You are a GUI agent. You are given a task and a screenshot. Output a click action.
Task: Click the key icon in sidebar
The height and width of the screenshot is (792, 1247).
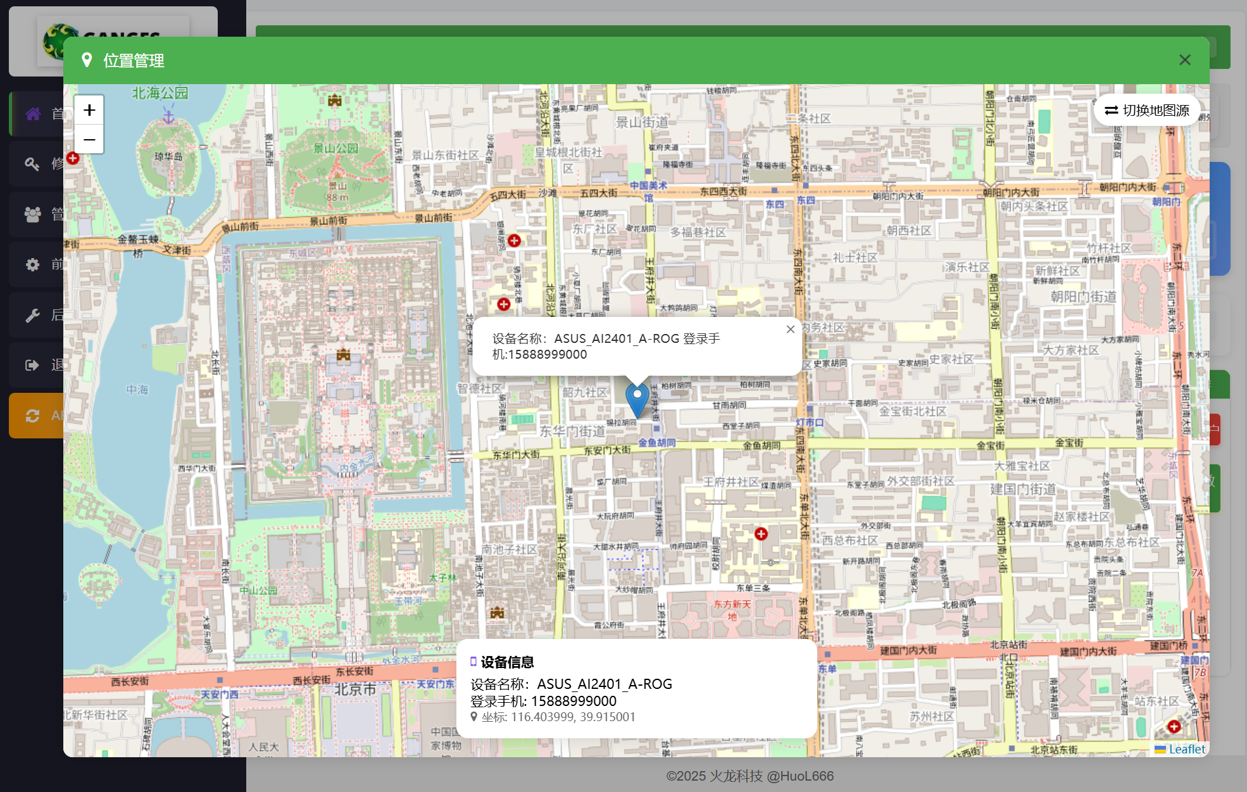tap(32, 164)
